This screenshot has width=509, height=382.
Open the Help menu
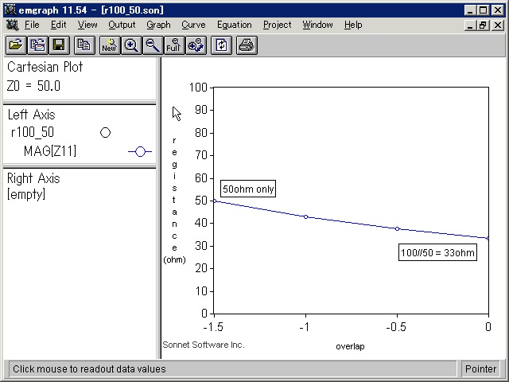tap(353, 25)
